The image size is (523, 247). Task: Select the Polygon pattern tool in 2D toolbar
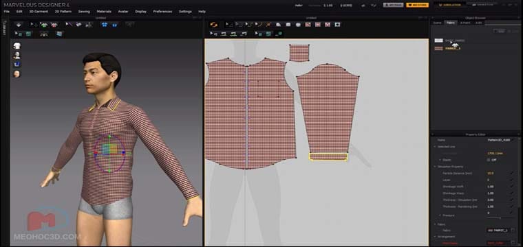(x=279, y=25)
